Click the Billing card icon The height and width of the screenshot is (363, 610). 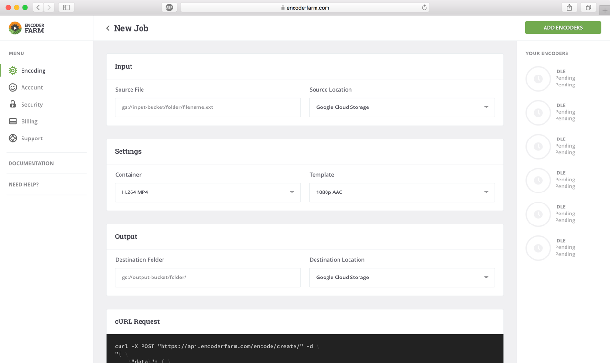(x=13, y=121)
